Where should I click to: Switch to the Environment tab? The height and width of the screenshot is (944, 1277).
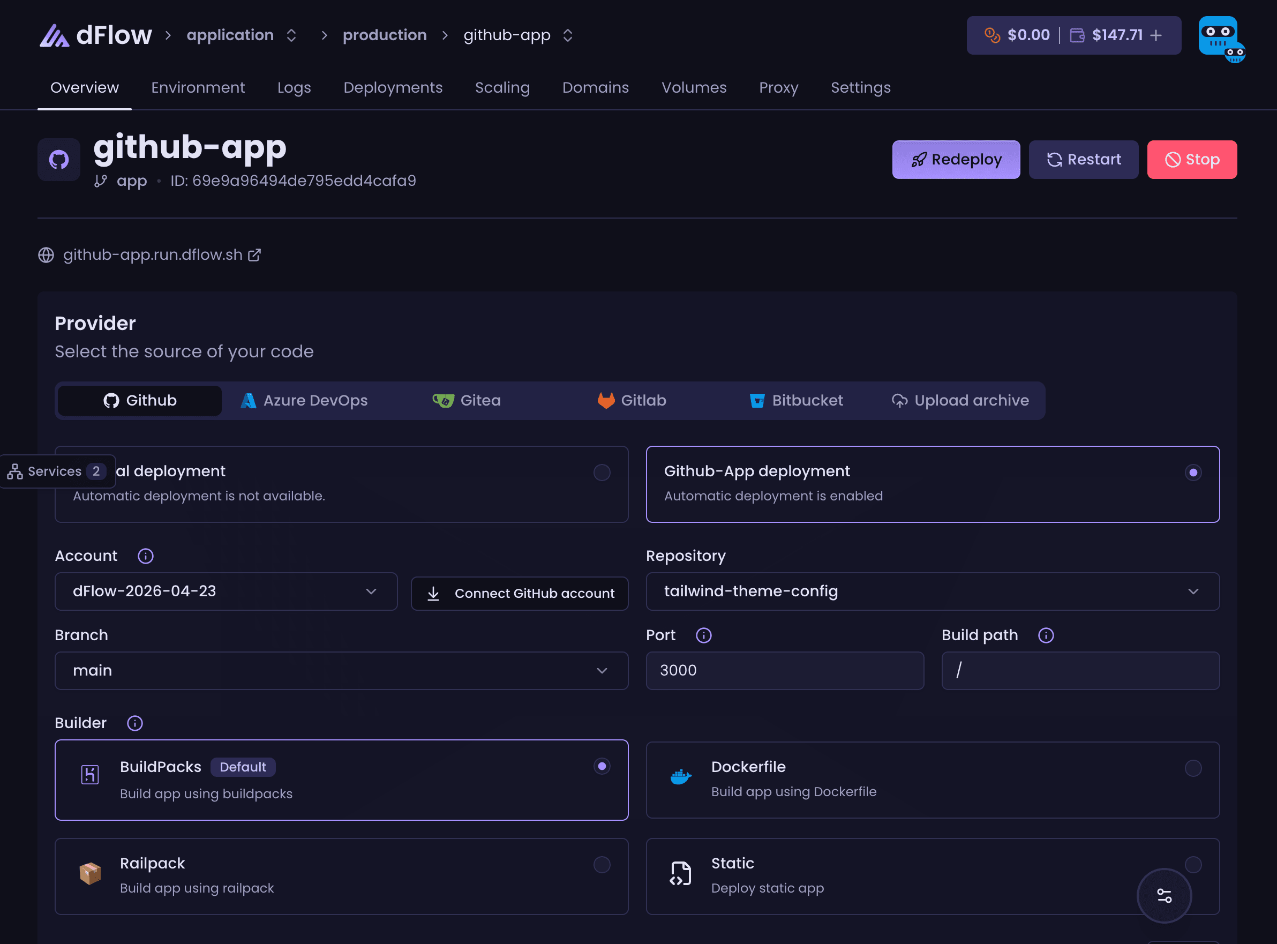tap(198, 87)
